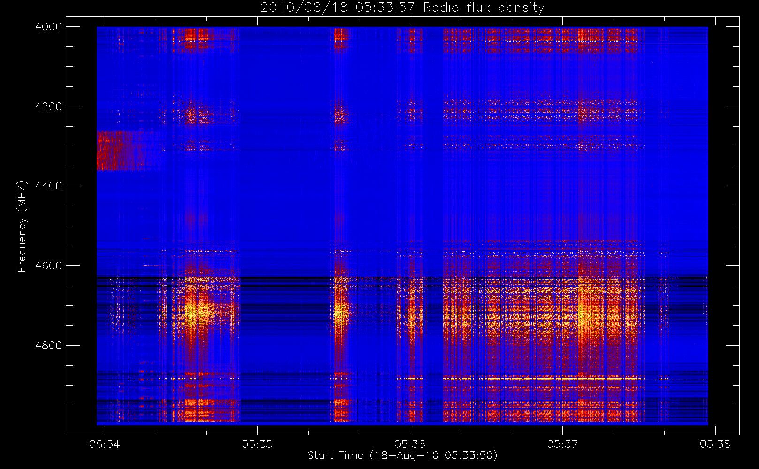Click the "Start Time (18-Aug-10 05:33:50)" label
This screenshot has width=759, height=469.
(402, 455)
